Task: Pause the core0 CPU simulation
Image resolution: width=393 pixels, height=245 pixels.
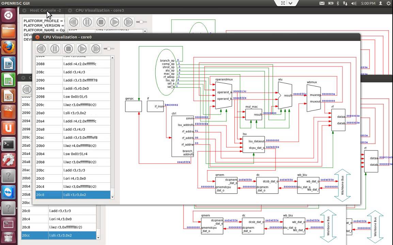Action: (55, 49)
